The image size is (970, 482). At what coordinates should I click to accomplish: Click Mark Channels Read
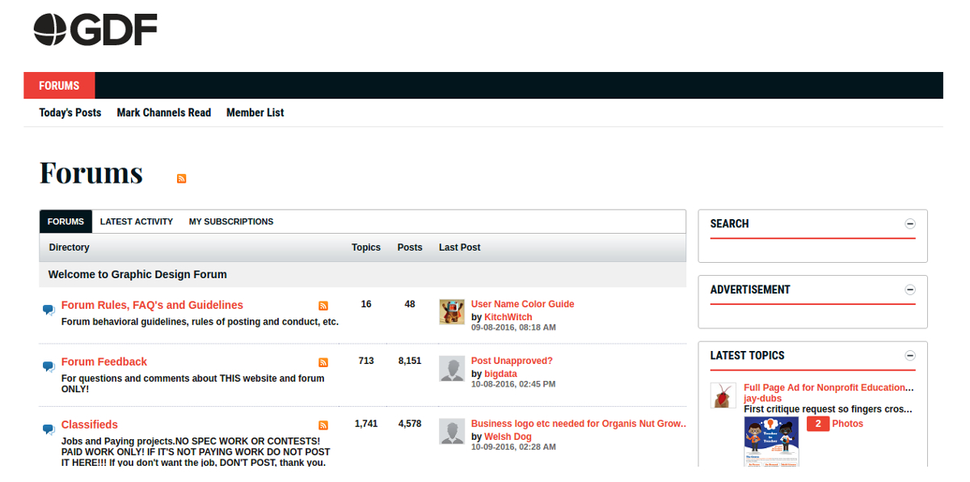pyautogui.click(x=163, y=112)
